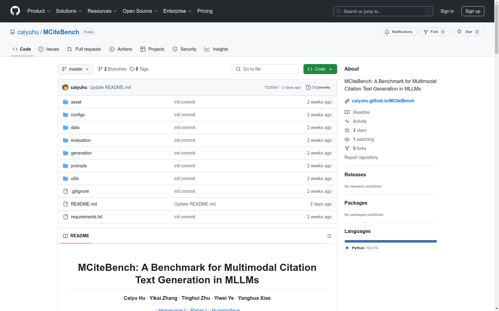
Task: Open the MCiteBench repository name link
Action: (61, 32)
